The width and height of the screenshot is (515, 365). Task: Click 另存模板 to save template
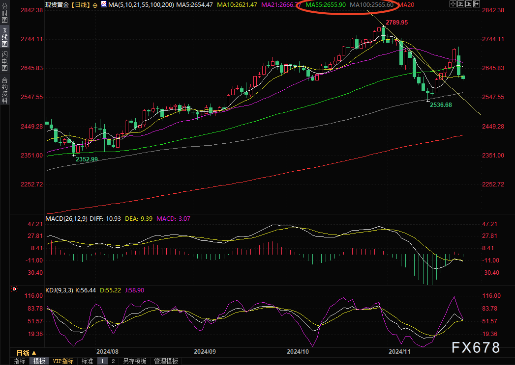[x=134, y=361]
